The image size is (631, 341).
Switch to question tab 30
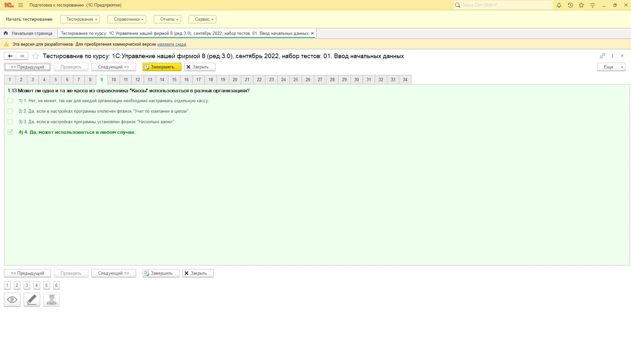coord(357,80)
